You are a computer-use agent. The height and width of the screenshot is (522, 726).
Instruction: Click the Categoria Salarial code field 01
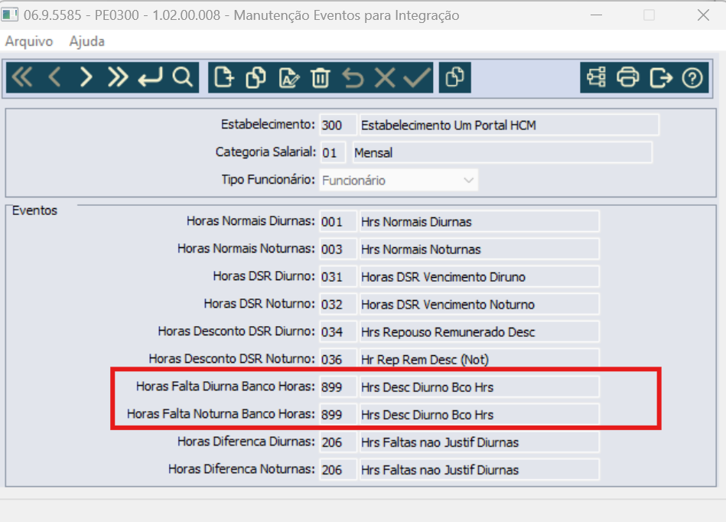point(333,153)
